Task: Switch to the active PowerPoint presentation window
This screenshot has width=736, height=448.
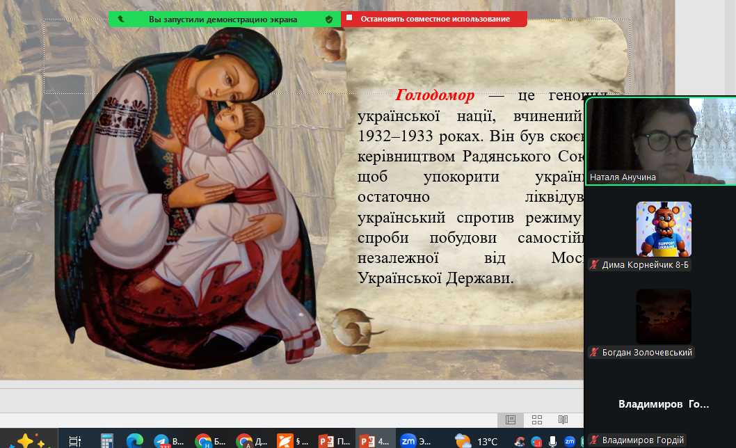Action: pyautogui.click(x=376, y=440)
